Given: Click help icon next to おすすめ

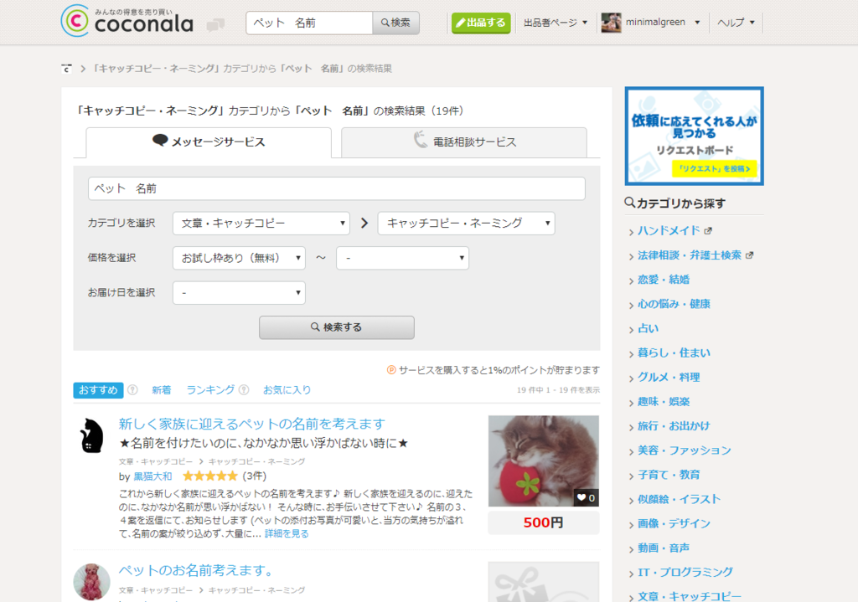Looking at the screenshot, I should click(x=132, y=390).
